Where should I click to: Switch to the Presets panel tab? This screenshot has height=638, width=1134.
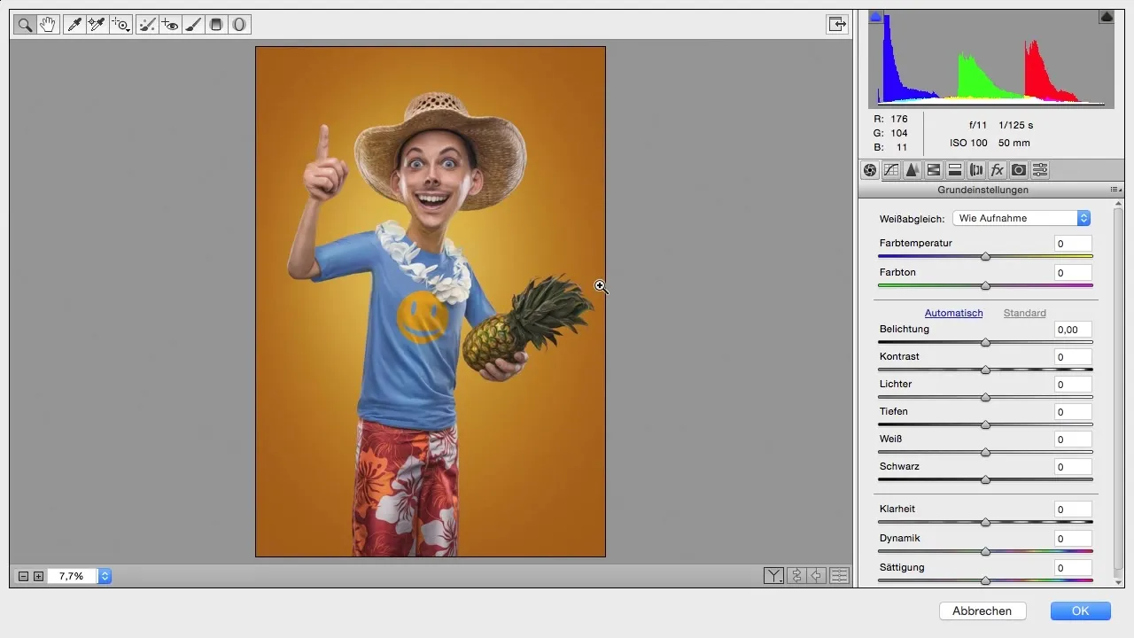(1040, 170)
